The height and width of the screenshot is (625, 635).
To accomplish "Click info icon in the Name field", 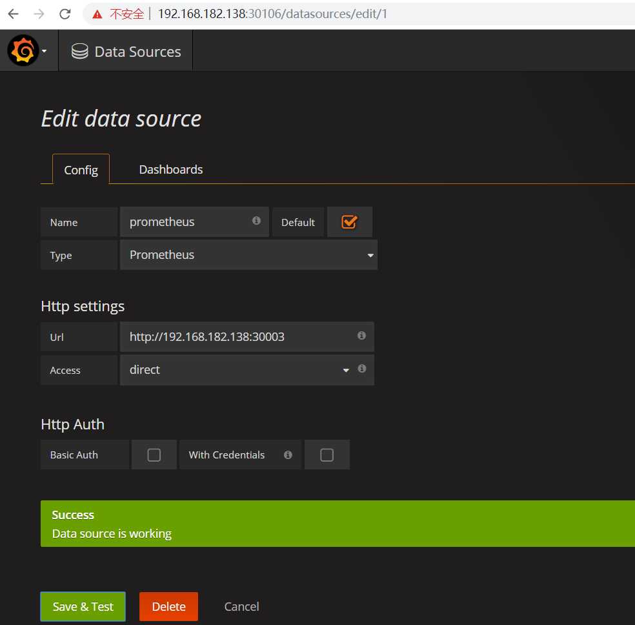I will click(x=256, y=220).
